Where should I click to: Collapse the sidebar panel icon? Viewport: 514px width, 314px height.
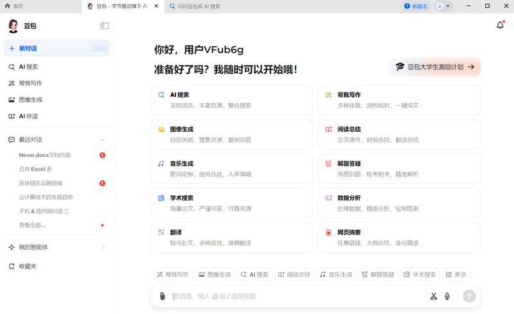(105, 26)
